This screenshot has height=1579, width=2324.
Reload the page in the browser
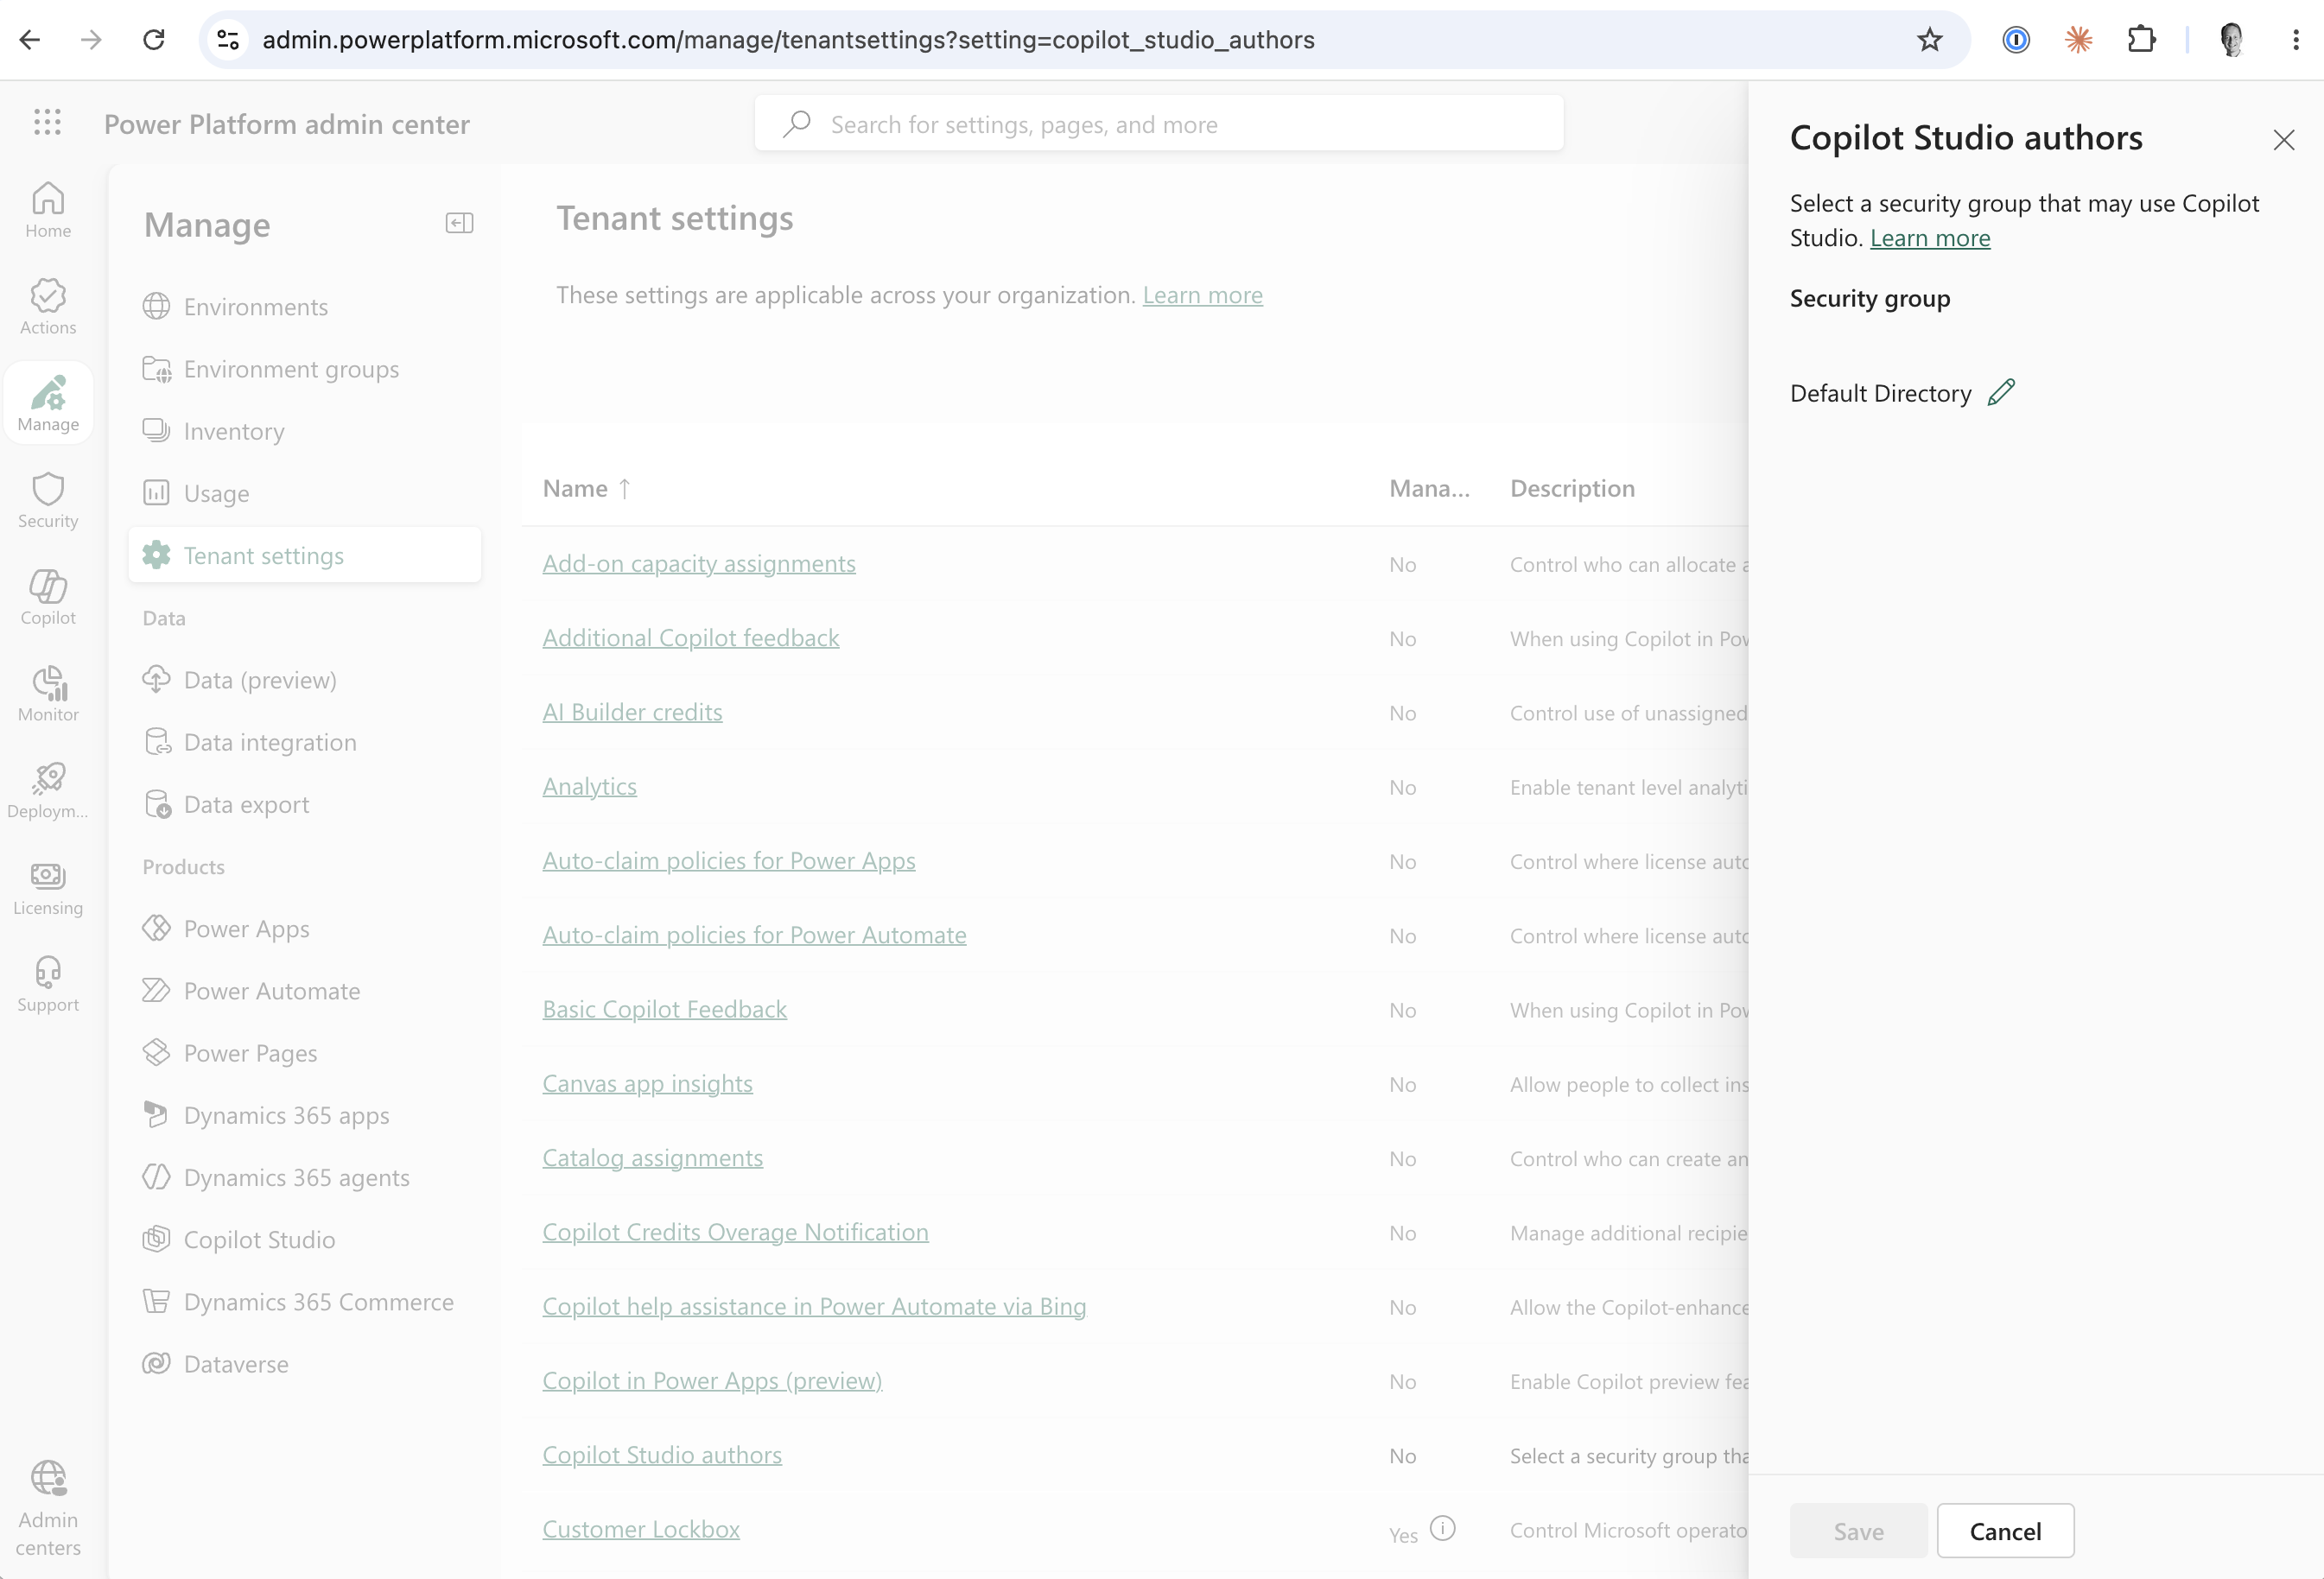(153, 40)
